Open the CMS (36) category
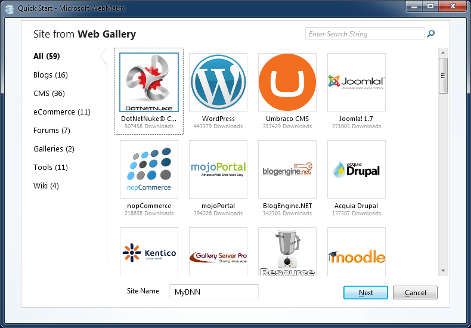The image size is (471, 328). point(49,94)
